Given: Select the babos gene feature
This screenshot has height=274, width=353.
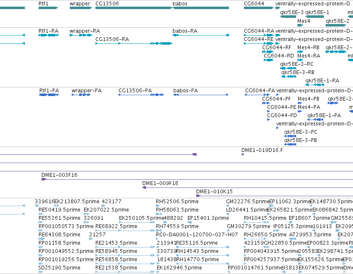Looking at the screenshot, I should pyautogui.click(x=201, y=8).
